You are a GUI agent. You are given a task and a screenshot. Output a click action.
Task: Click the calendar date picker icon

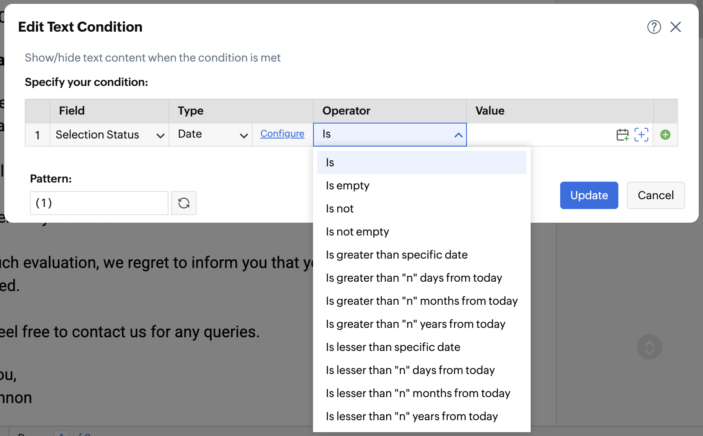622,135
